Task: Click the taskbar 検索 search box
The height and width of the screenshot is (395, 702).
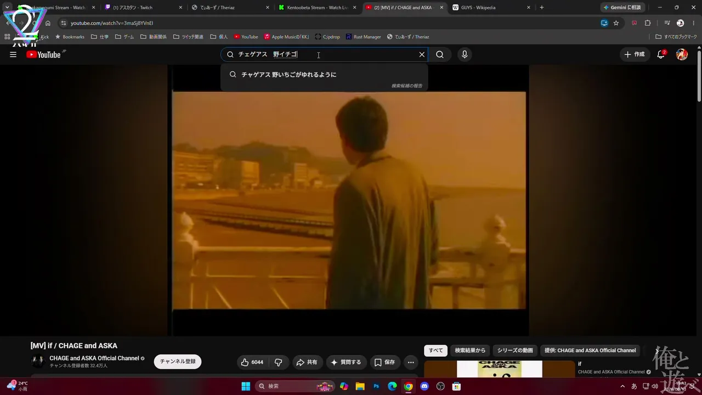Action: [x=296, y=386]
